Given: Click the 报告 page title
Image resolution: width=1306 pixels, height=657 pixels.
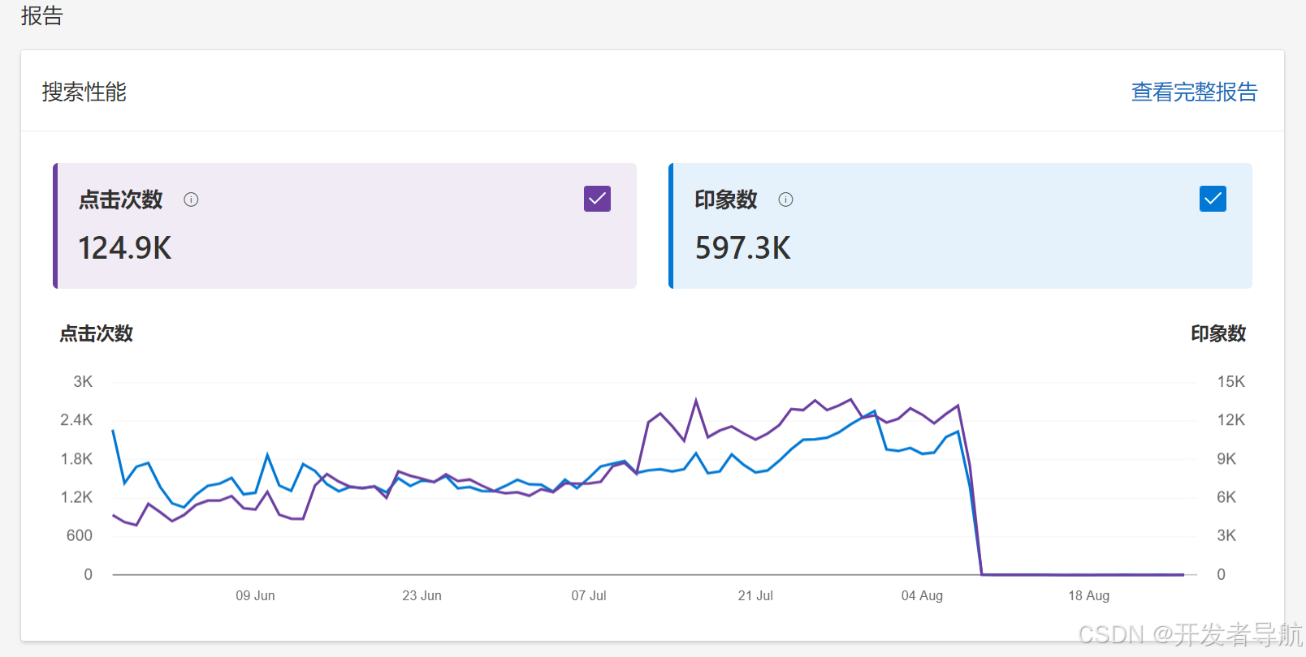Looking at the screenshot, I should [42, 16].
